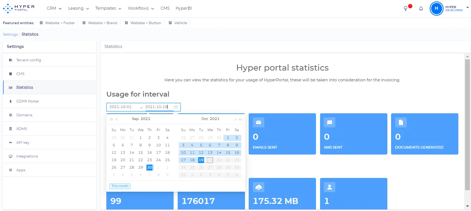Select Tenant config in Settings sidebar
The height and width of the screenshot is (211, 471).
tap(49, 60)
